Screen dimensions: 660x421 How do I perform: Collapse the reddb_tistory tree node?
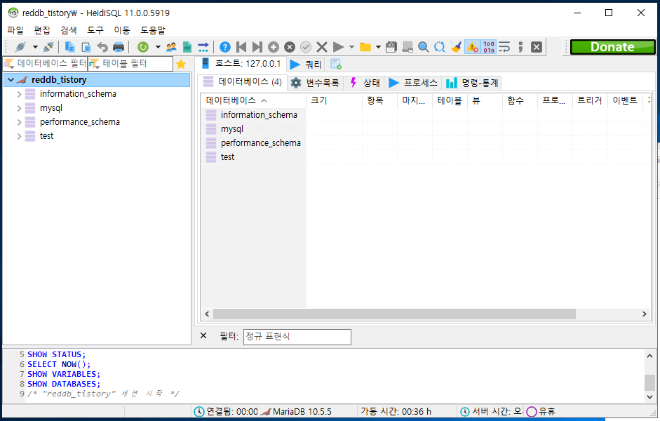point(11,79)
